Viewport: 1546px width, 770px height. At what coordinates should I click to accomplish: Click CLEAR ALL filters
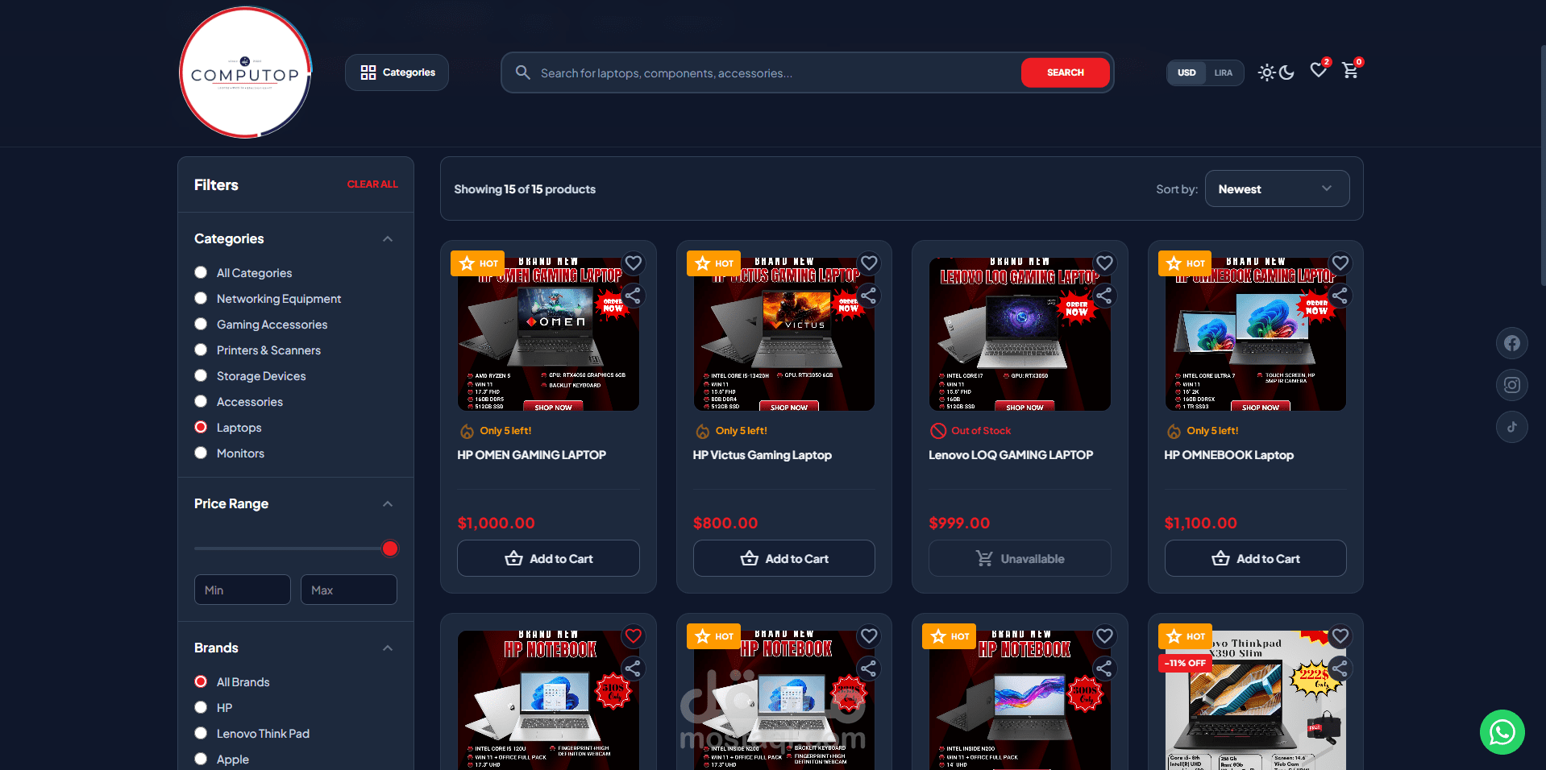tap(372, 184)
